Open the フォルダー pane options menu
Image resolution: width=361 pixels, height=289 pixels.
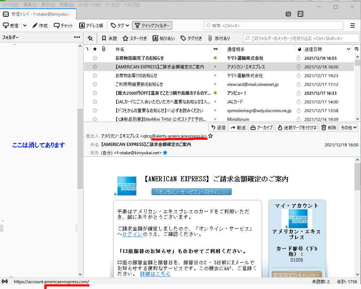(x=77, y=37)
